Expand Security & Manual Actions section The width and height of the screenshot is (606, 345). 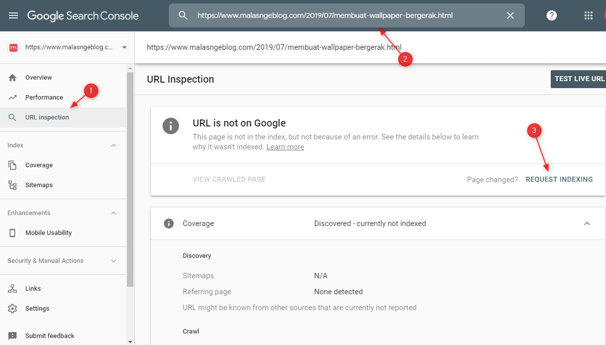pyautogui.click(x=114, y=261)
